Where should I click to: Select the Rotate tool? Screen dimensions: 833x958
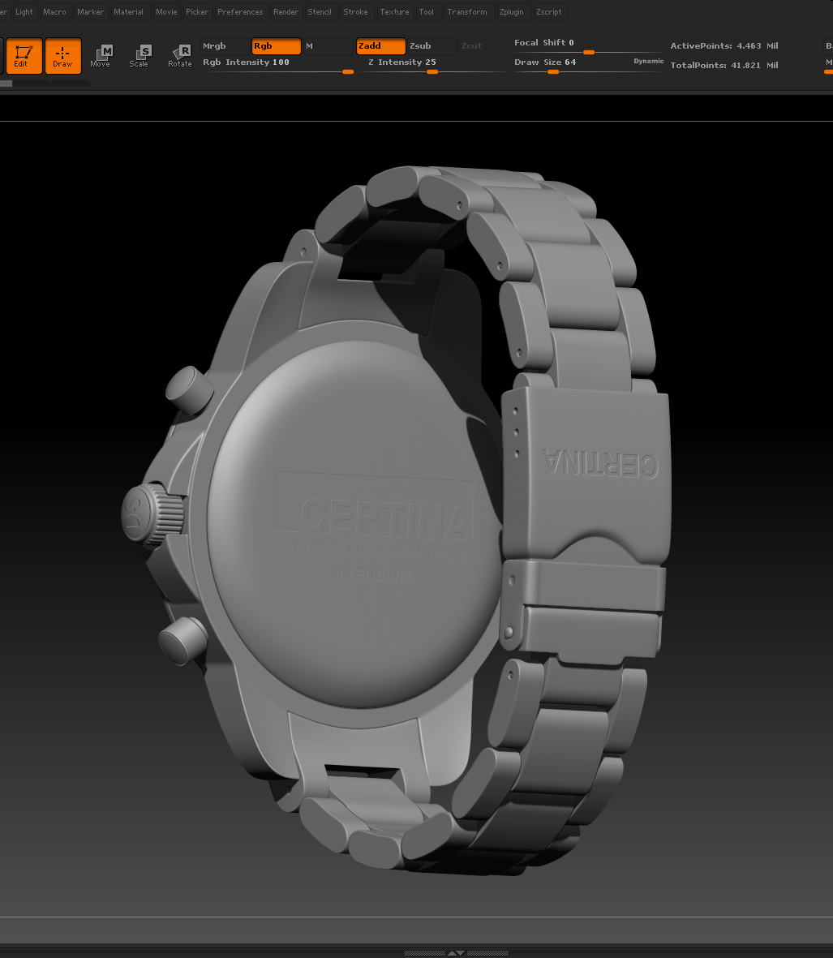click(179, 56)
